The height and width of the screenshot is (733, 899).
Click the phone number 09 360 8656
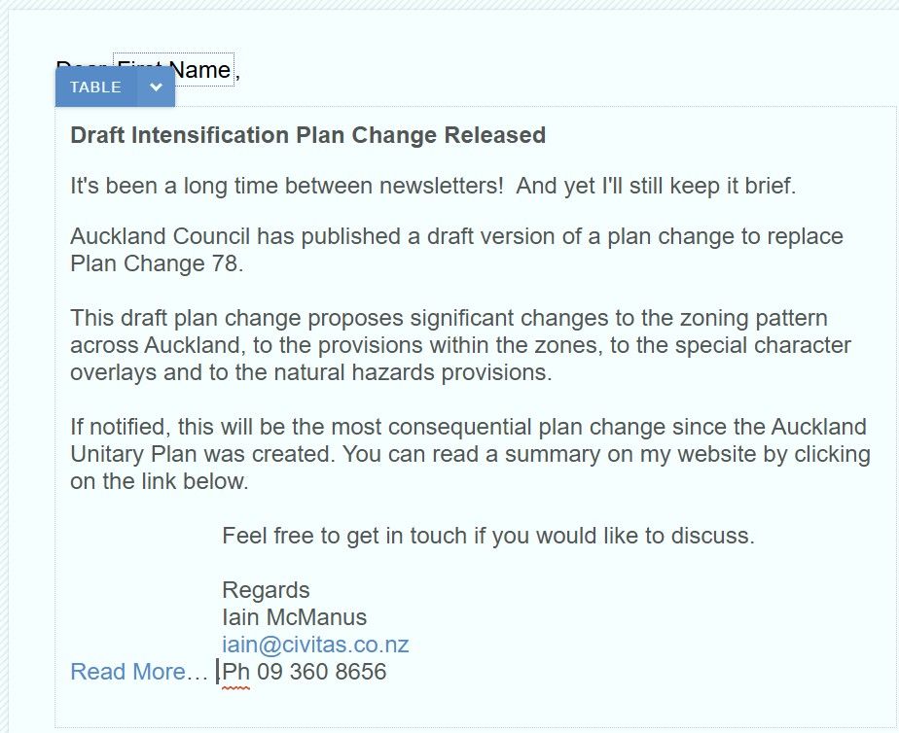pos(322,672)
